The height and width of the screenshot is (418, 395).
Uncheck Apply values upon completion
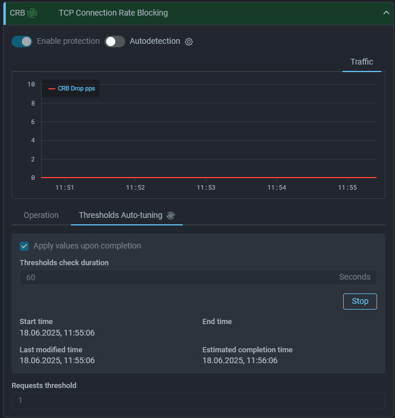24,246
